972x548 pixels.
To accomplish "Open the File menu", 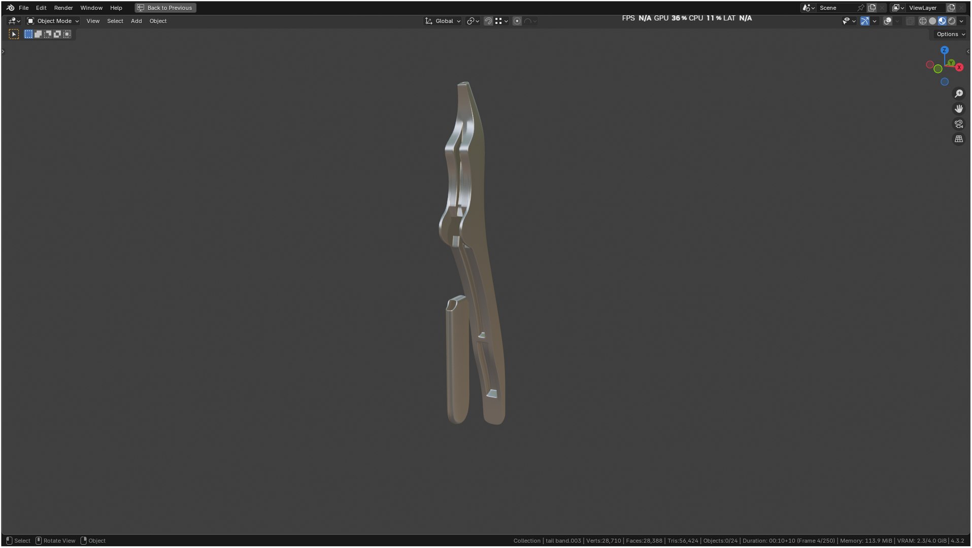I will click(24, 8).
